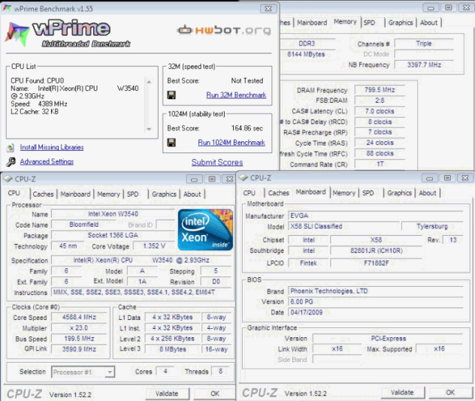Switch to Memory tab in left CPU-Z window
This screenshot has height=401, width=475.
[x=108, y=194]
